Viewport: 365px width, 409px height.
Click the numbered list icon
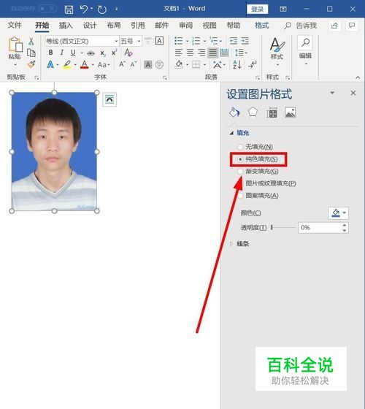click(x=196, y=41)
